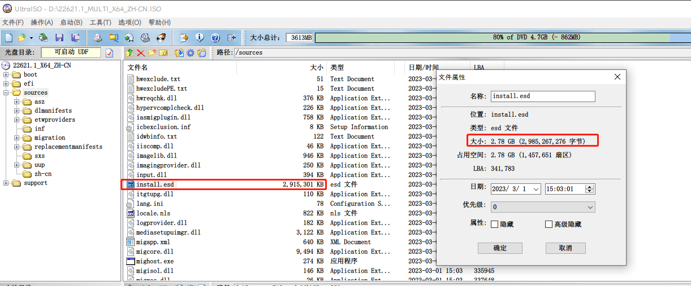Open the 启动(B) menu
The width and height of the screenshot is (691, 286).
tap(71, 23)
